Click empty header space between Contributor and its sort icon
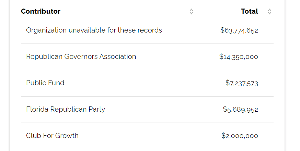This screenshot has width=300, height=151. pos(124,11)
